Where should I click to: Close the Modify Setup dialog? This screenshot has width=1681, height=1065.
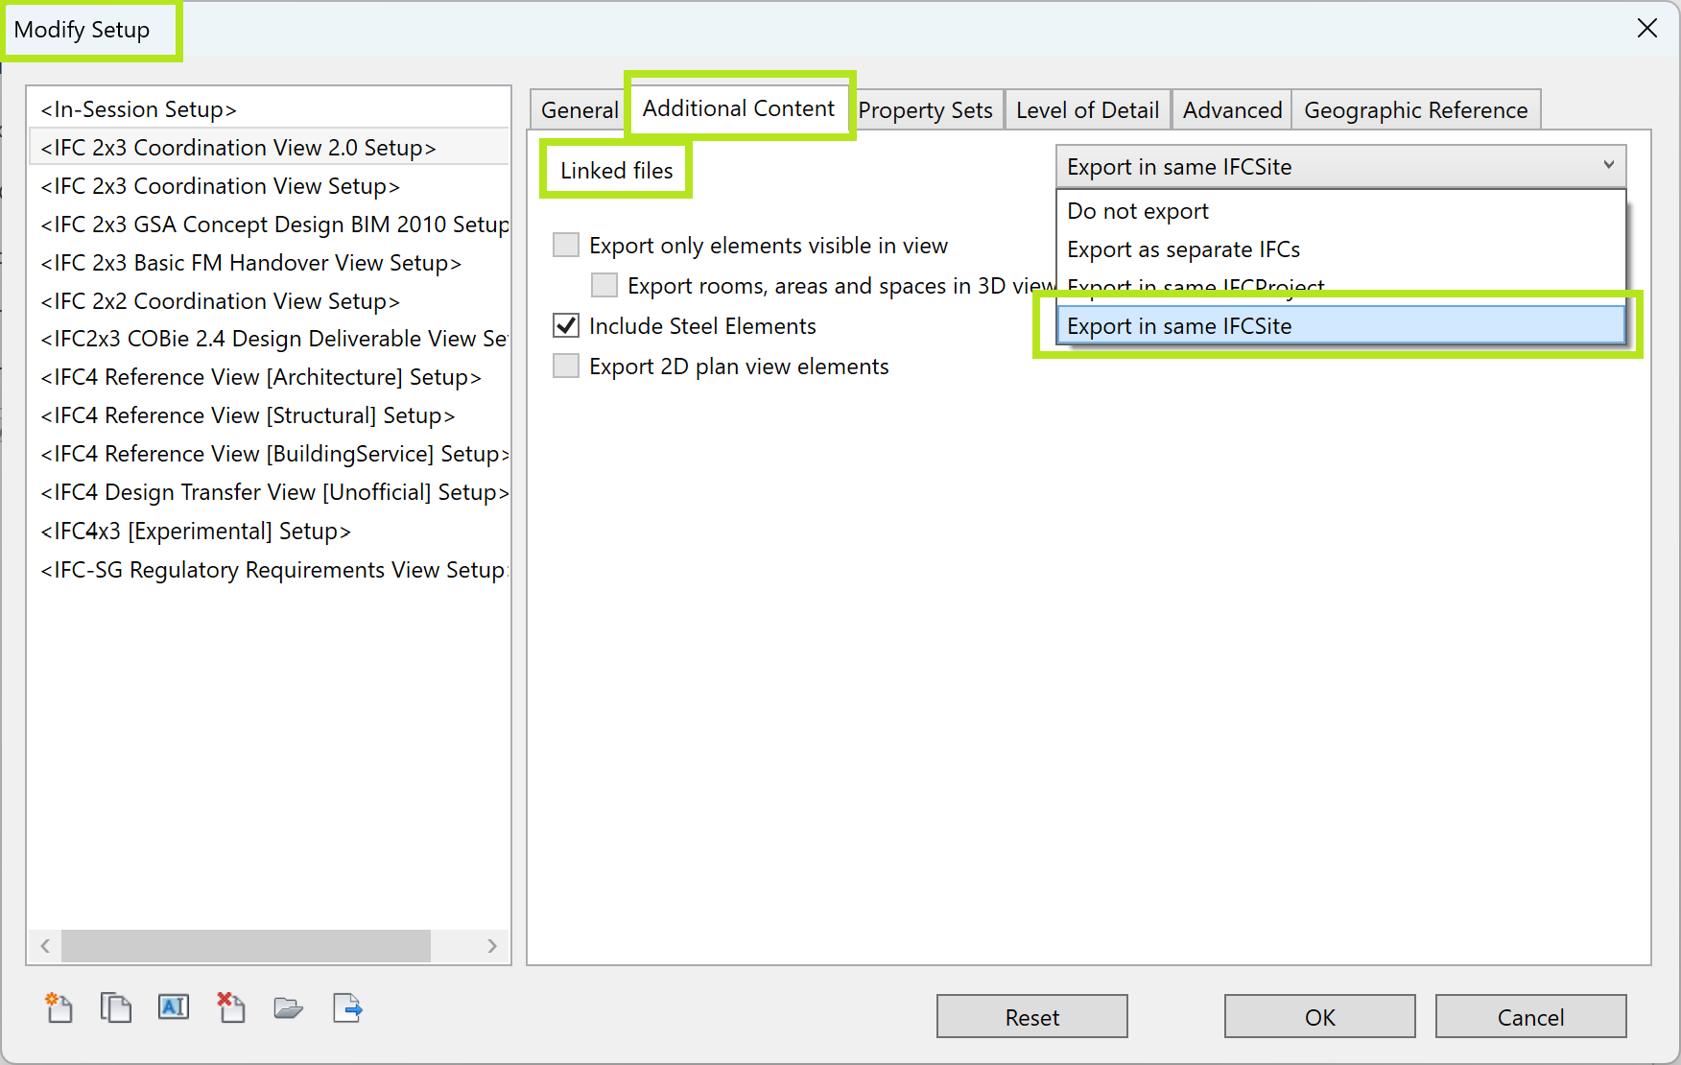point(1646,28)
